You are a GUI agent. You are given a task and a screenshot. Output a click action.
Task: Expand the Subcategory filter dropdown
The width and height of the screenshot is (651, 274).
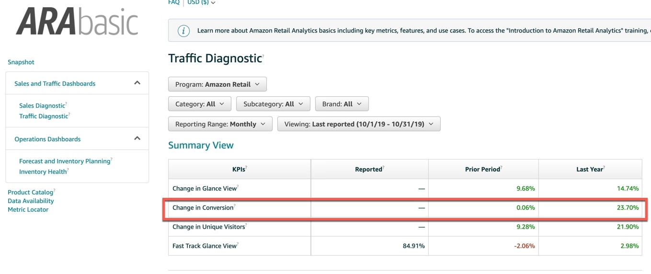pyautogui.click(x=273, y=104)
